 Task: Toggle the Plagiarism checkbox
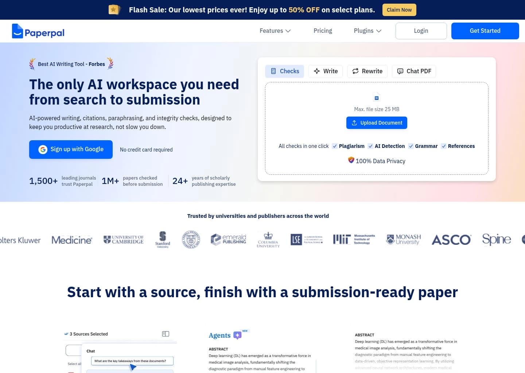tap(335, 146)
